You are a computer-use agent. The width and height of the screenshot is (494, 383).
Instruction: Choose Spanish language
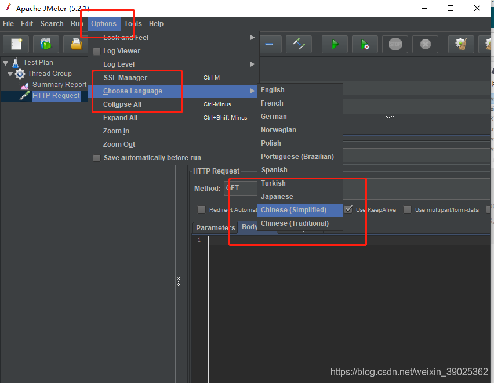click(x=300, y=170)
